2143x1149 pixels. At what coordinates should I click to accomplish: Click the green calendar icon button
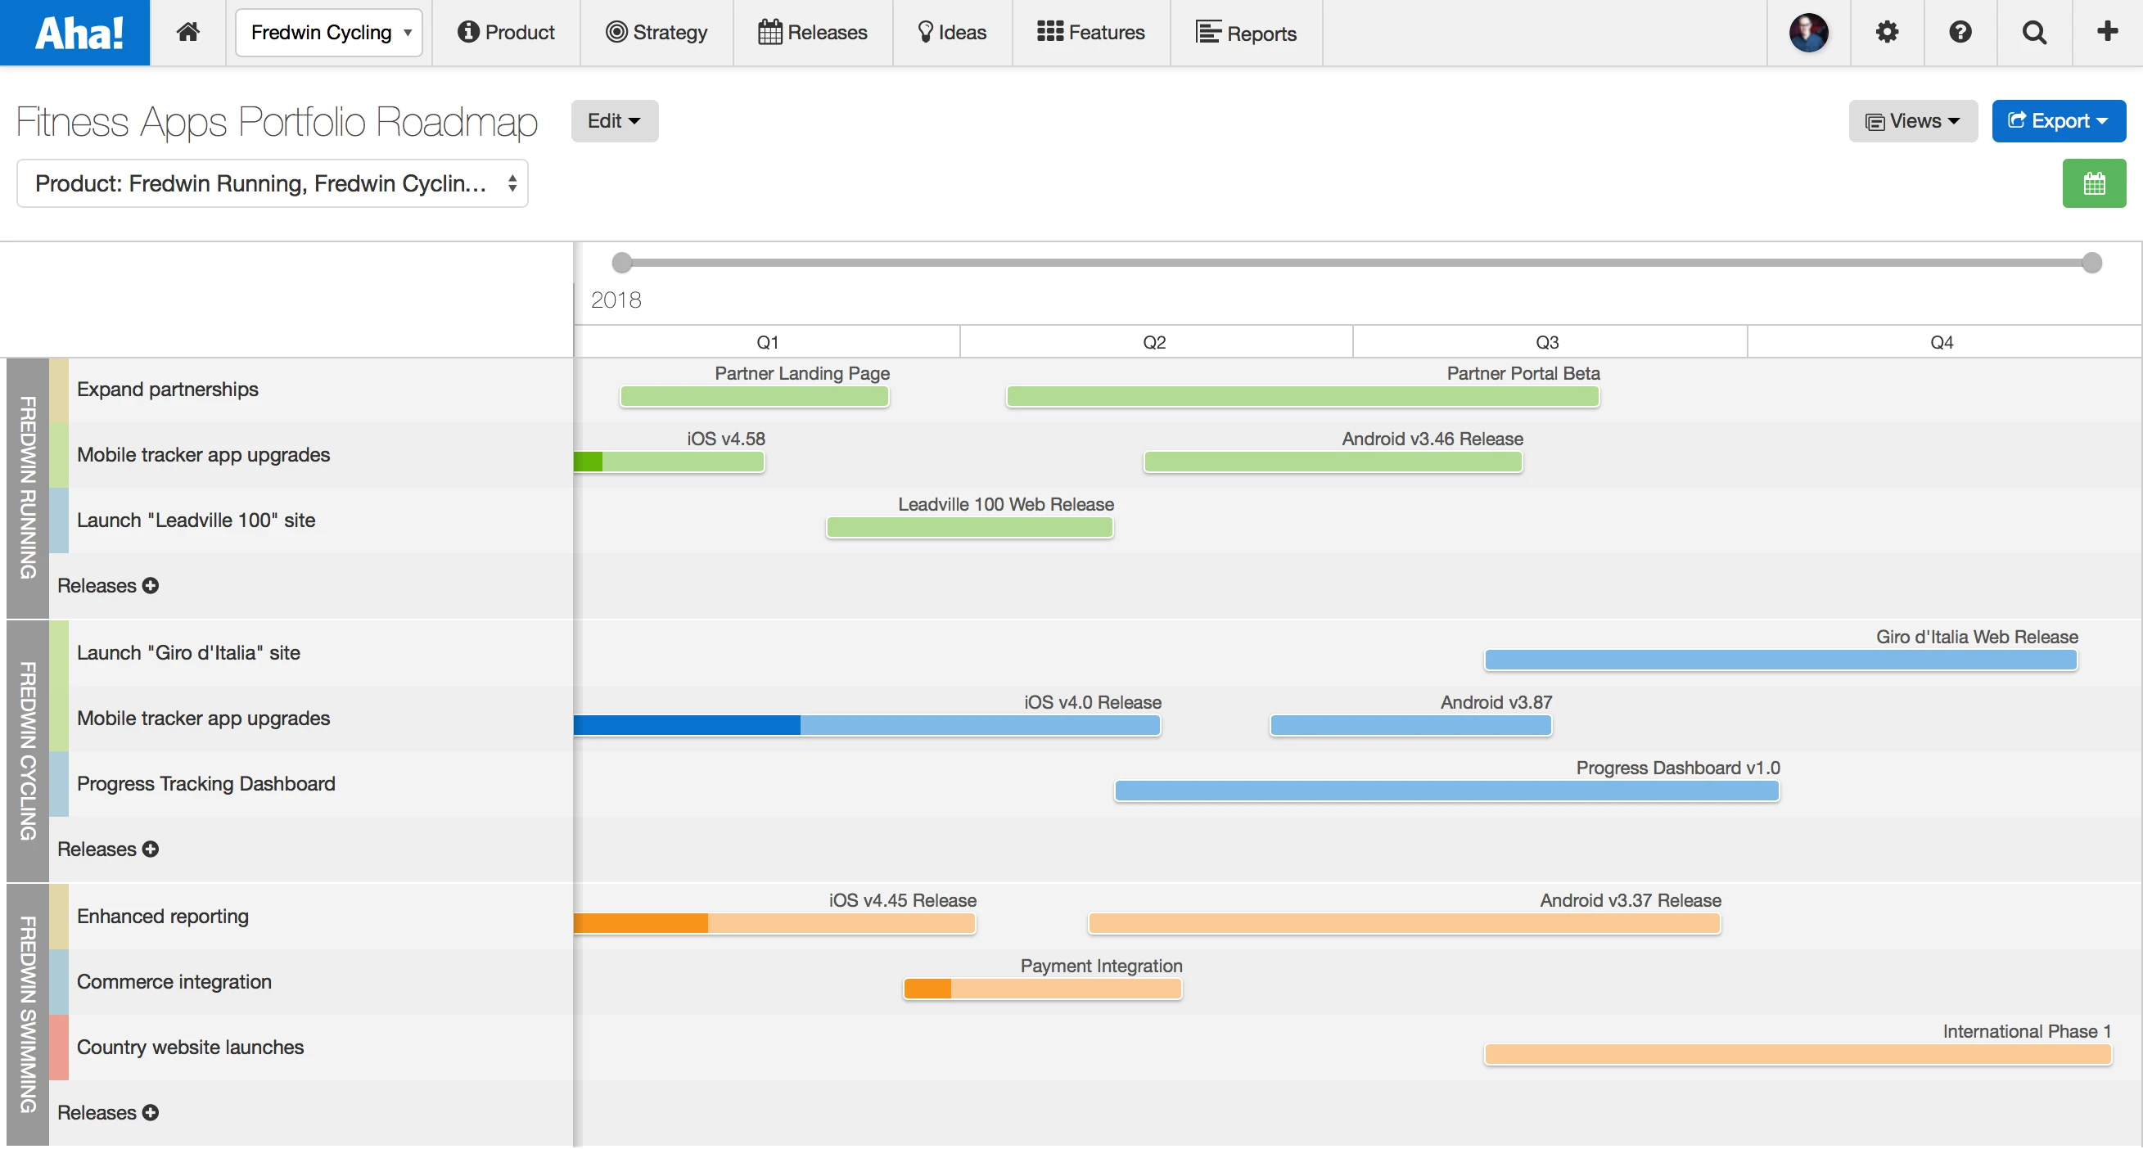[x=2093, y=184]
